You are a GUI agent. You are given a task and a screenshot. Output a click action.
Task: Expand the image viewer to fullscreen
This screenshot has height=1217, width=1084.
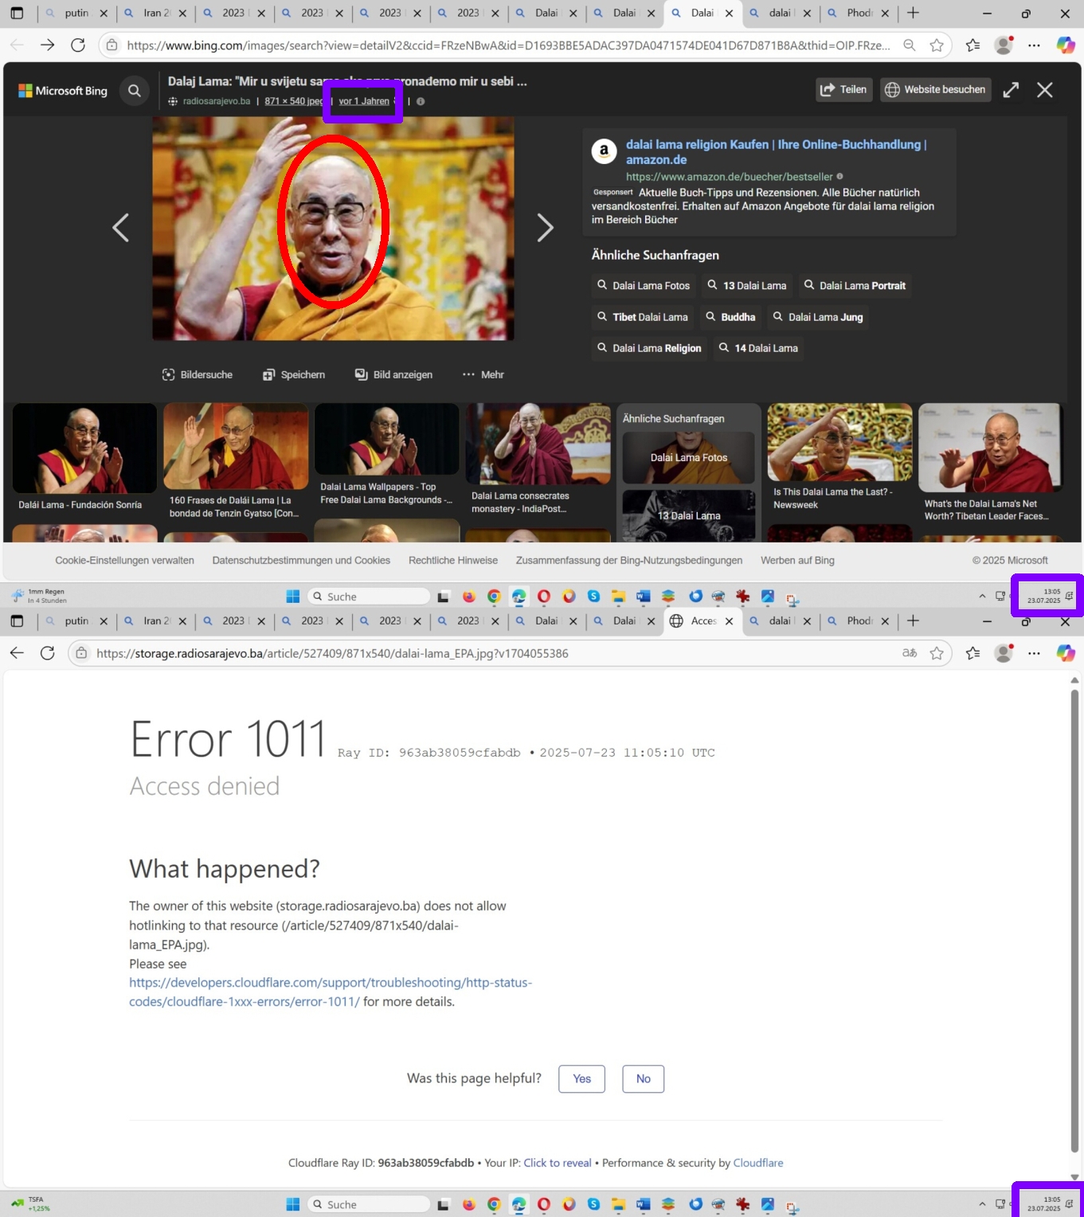[x=1011, y=90]
